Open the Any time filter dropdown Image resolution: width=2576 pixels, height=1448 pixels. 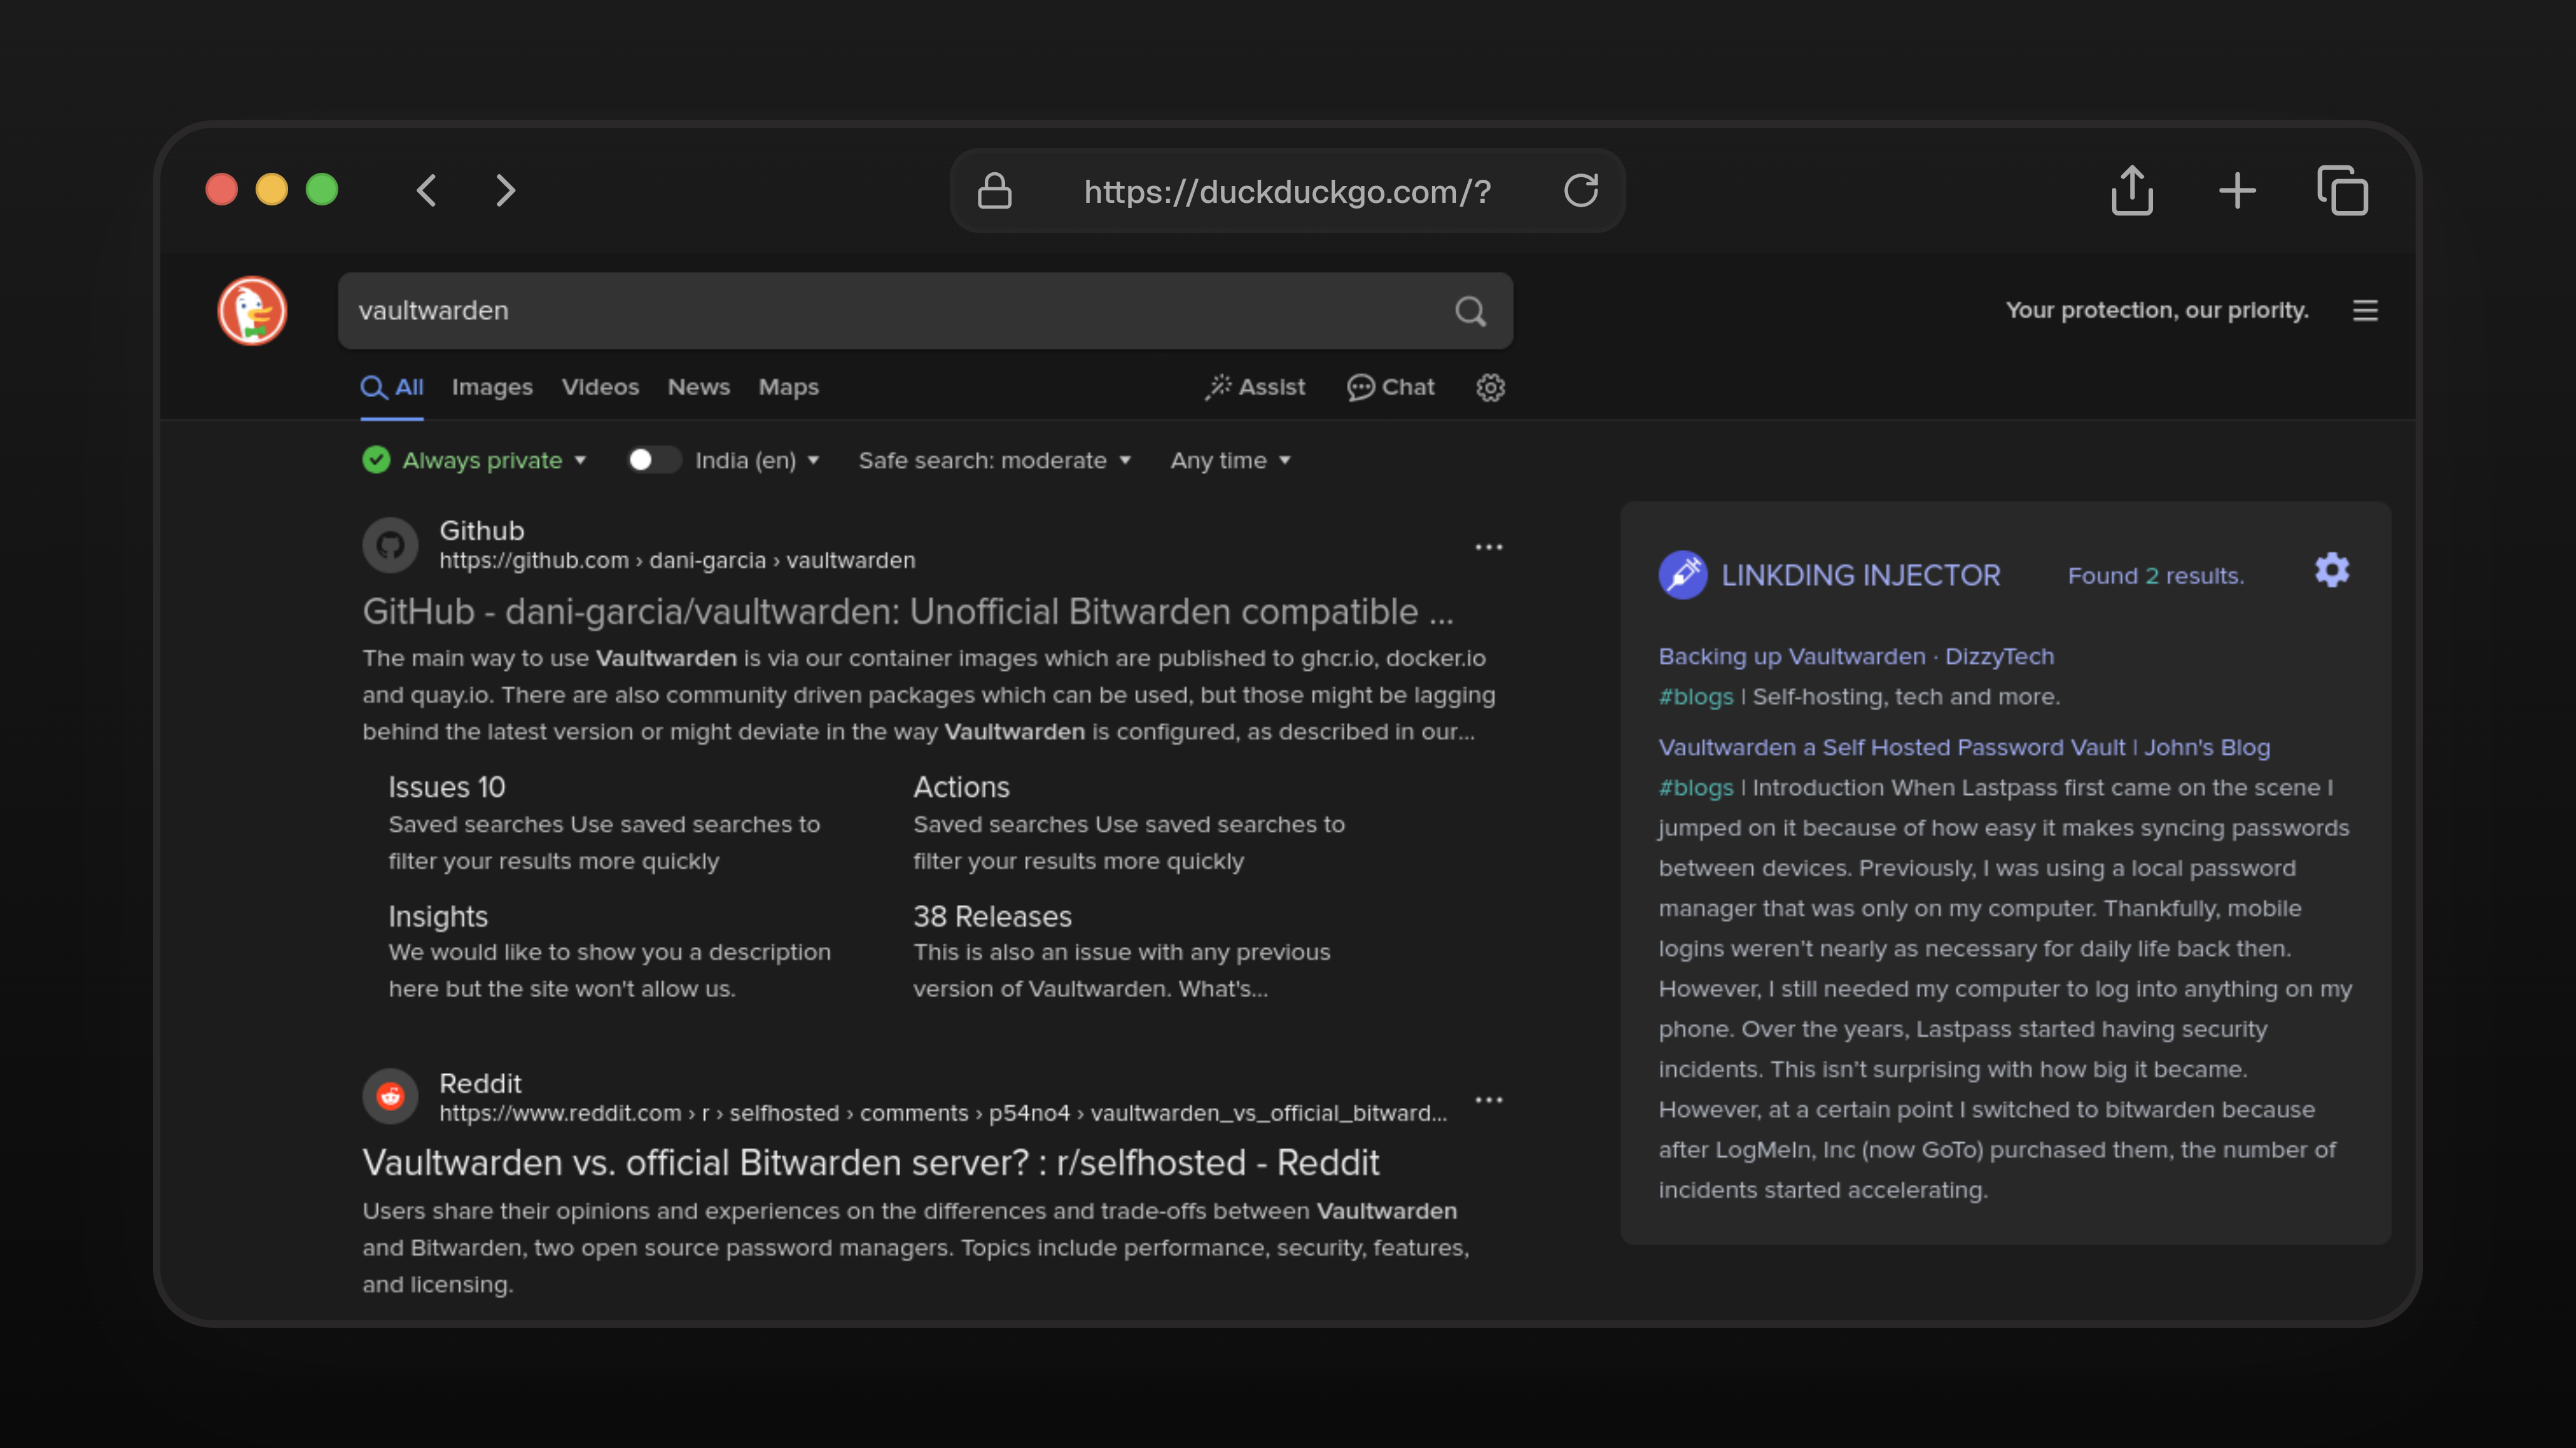[1229, 460]
